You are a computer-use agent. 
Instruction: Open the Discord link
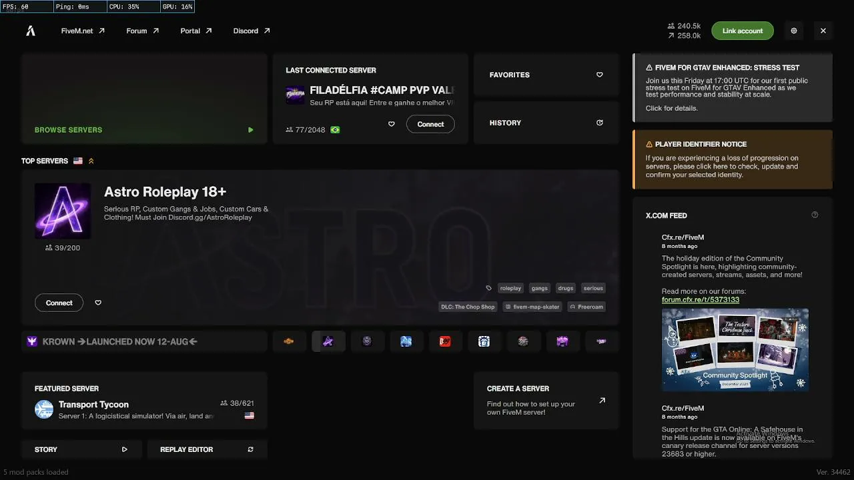[x=252, y=31]
